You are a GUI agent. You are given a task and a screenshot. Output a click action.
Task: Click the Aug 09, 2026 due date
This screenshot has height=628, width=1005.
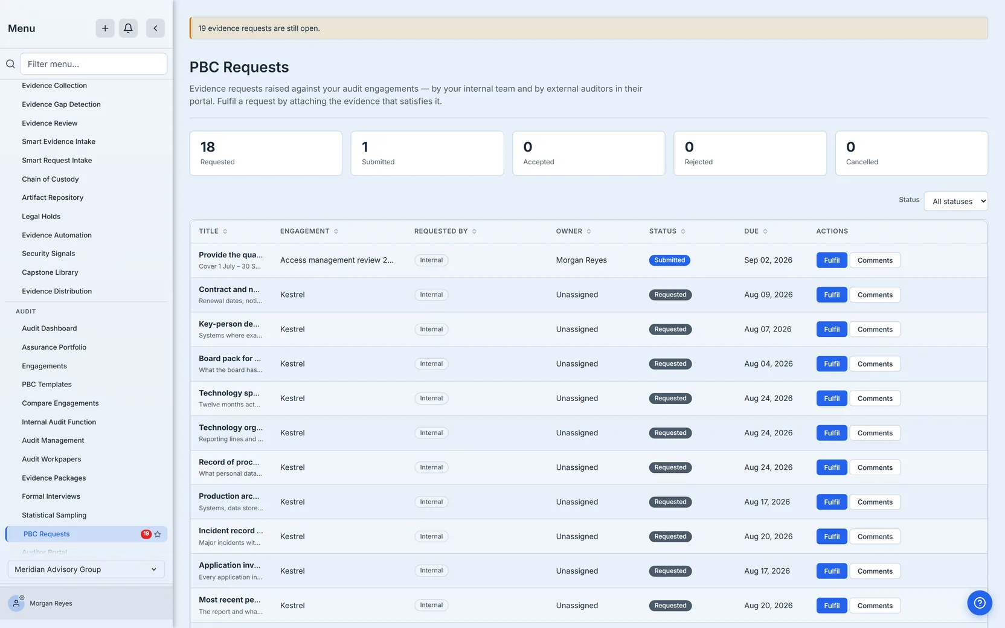tap(768, 295)
